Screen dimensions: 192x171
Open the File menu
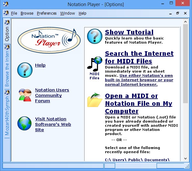14,13
